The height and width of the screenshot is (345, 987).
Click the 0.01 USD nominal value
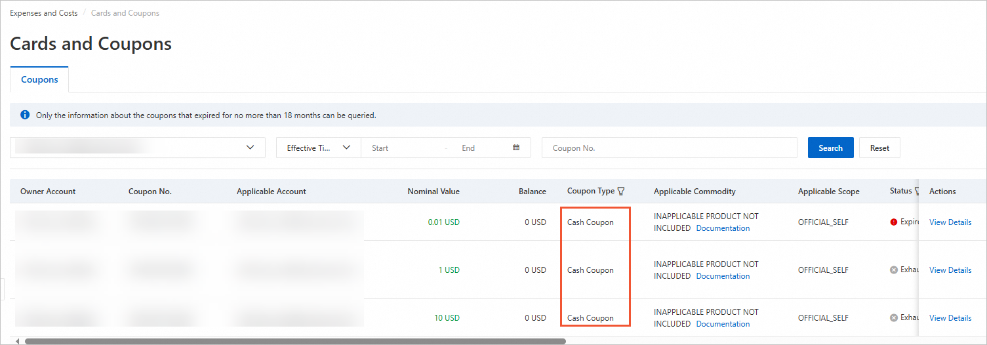(x=444, y=222)
